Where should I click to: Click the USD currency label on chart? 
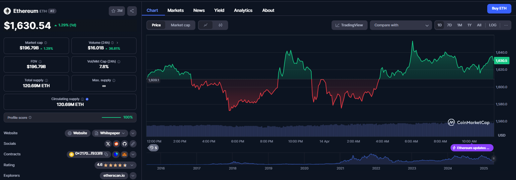pos(502,135)
